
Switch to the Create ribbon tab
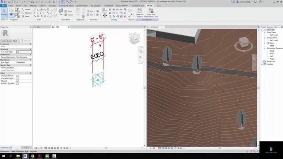coord(11,6)
